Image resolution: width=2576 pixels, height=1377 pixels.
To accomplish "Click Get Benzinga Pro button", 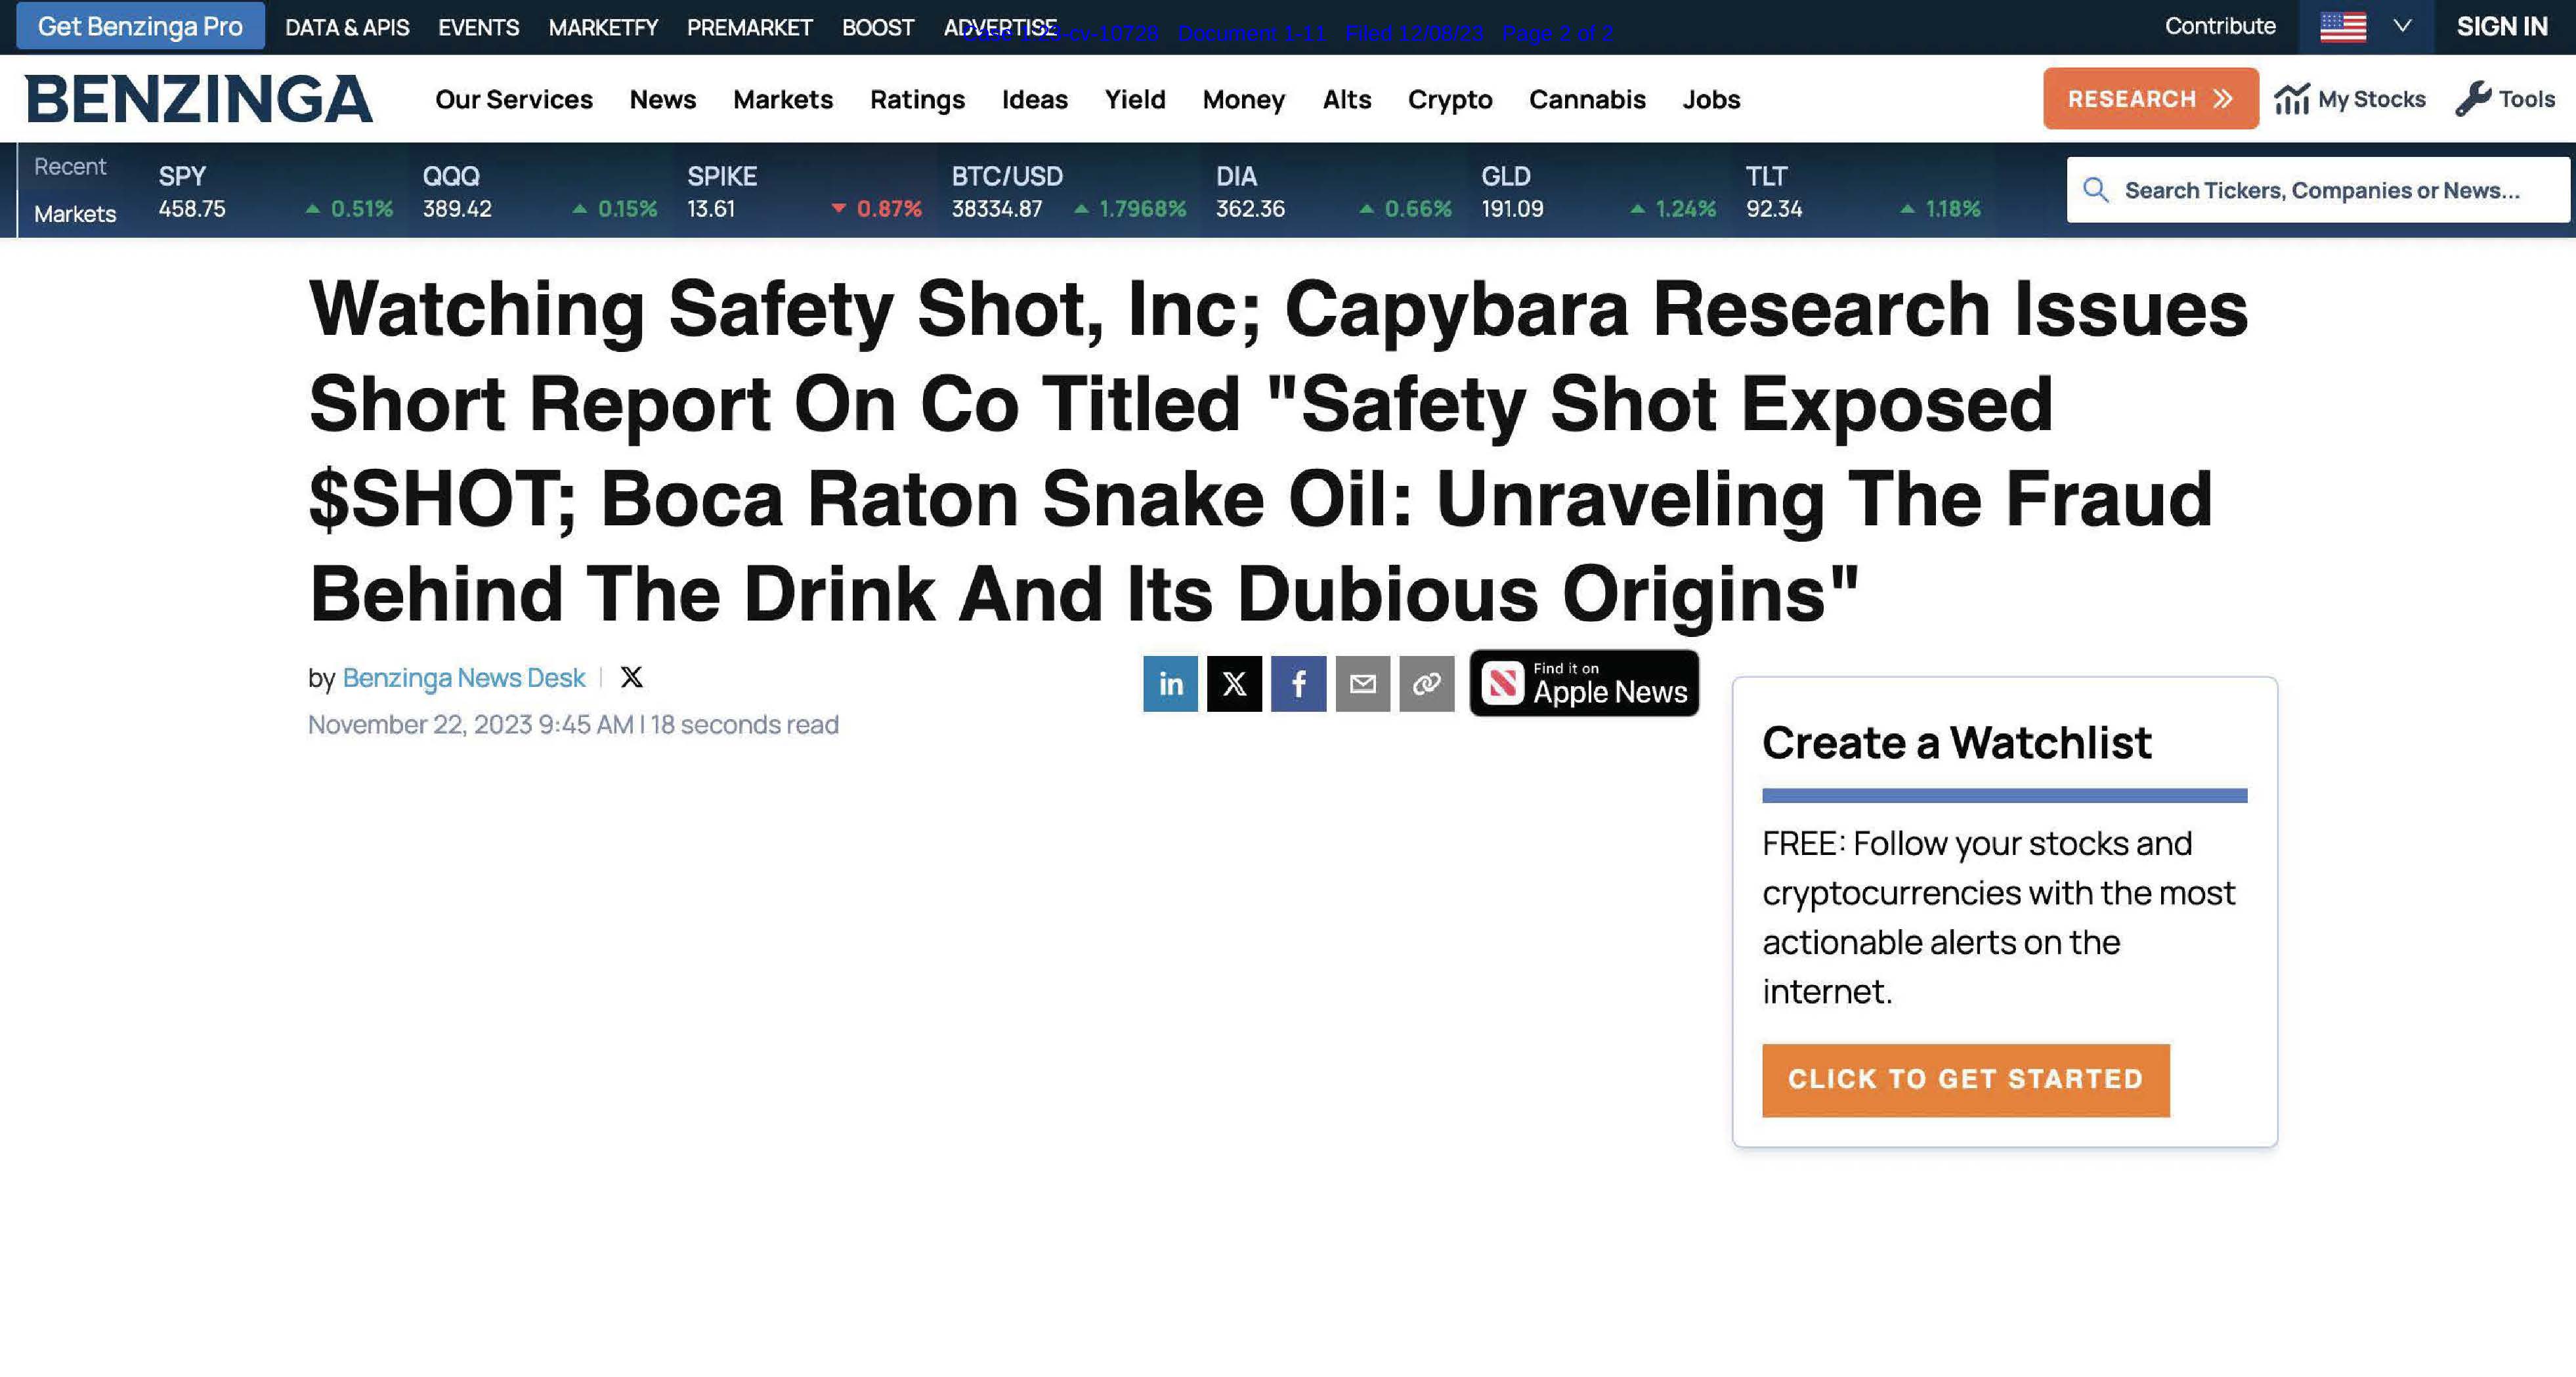I will (140, 26).
